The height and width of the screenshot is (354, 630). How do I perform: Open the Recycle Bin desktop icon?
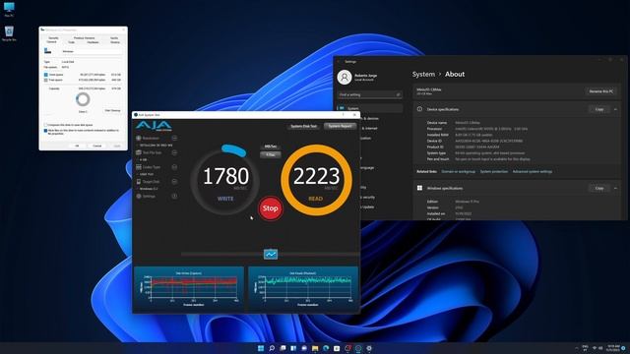[9, 31]
